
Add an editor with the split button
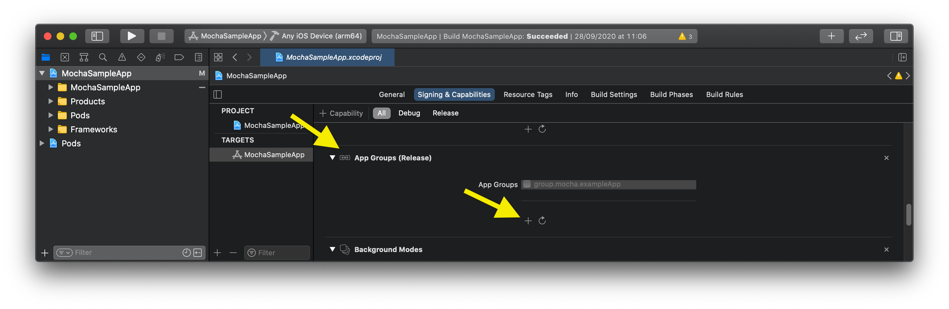pyautogui.click(x=902, y=57)
